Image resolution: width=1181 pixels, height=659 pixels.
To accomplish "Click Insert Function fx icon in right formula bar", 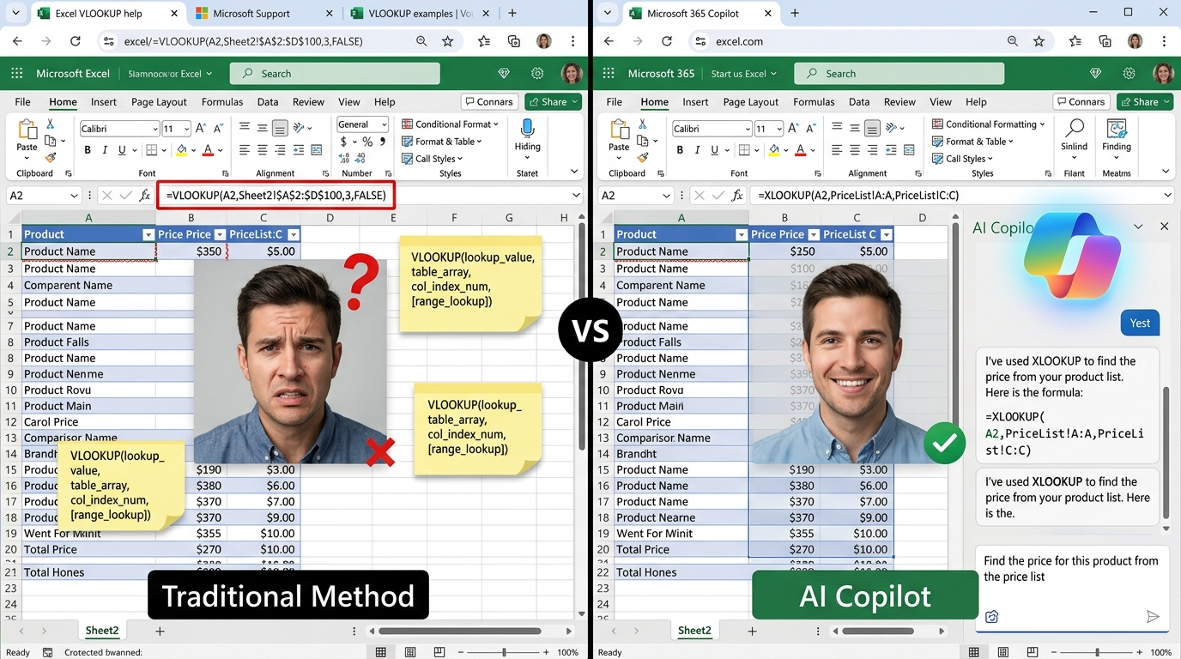I will click(x=737, y=196).
